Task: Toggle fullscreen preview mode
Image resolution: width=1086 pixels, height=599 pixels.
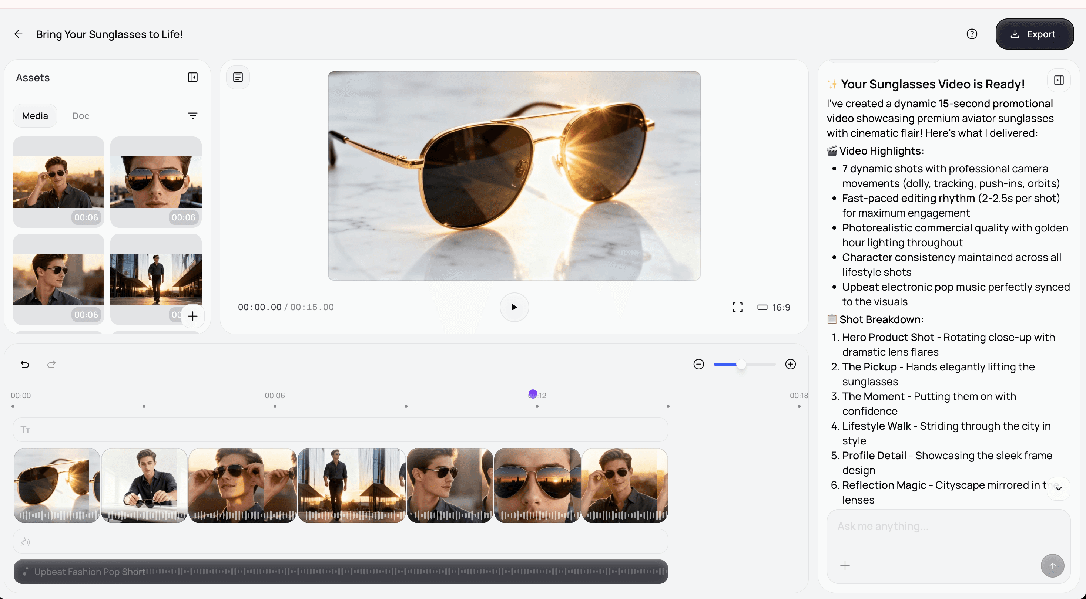Action: (737, 307)
